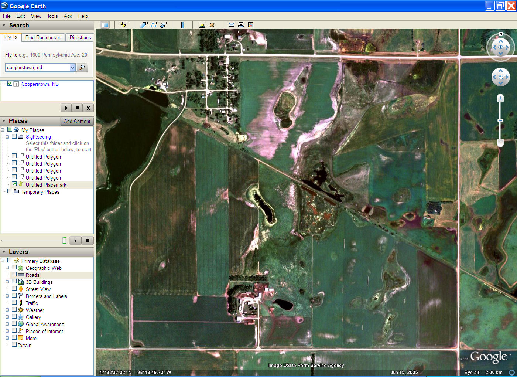Expand the Borders and Labels layer
The image size is (517, 377).
pyautogui.click(x=7, y=296)
